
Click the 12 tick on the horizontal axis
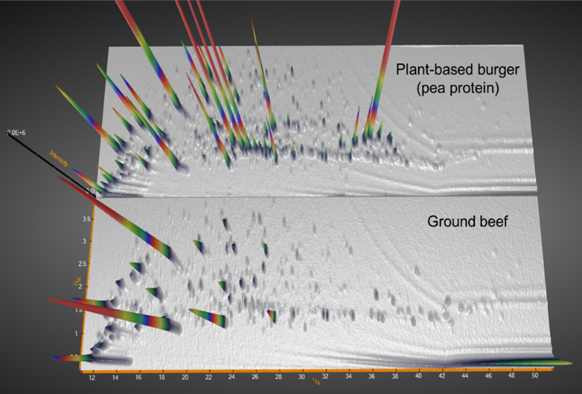91,378
